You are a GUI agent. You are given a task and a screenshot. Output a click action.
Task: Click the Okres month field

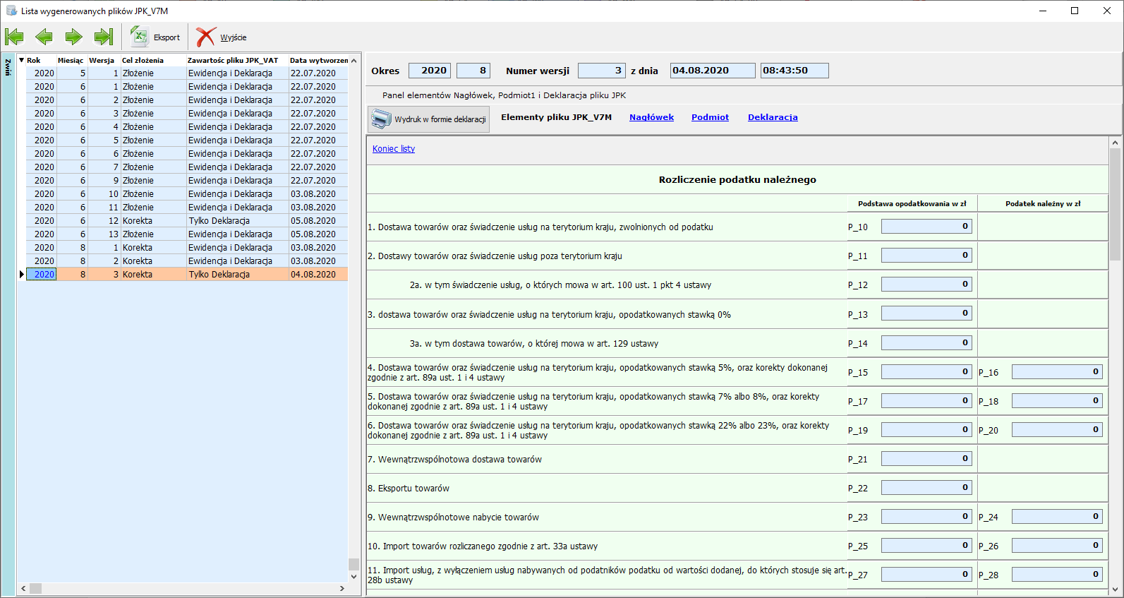click(473, 71)
